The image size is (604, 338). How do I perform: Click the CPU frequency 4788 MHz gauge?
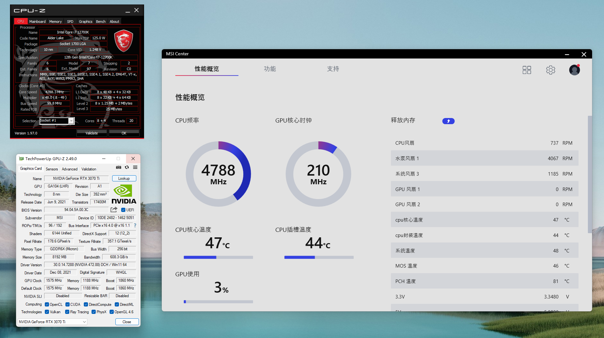pyautogui.click(x=218, y=174)
